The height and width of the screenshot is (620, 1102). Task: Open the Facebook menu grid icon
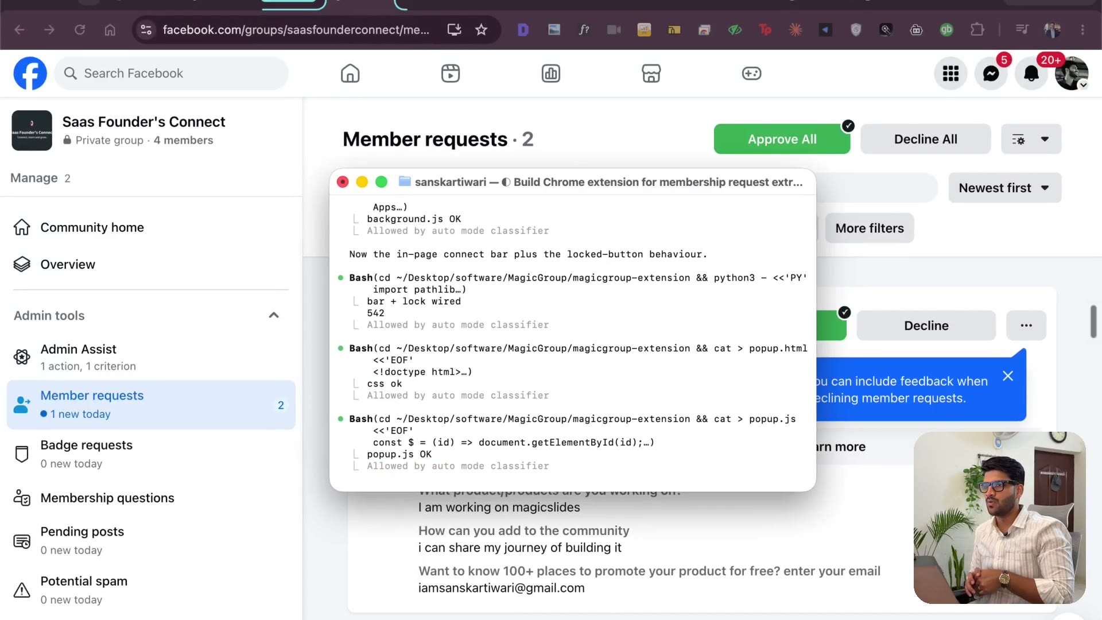pyautogui.click(x=950, y=73)
